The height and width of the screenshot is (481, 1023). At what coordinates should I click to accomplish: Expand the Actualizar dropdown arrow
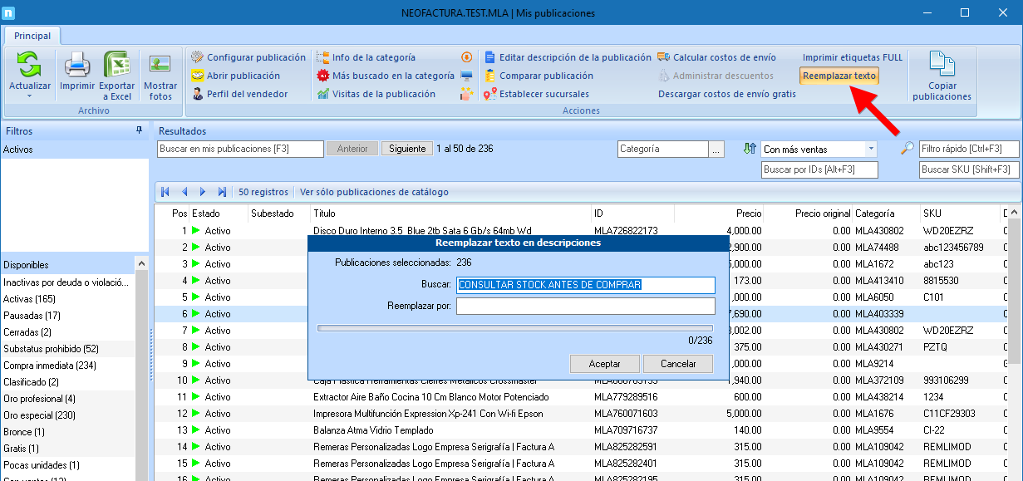(30, 96)
